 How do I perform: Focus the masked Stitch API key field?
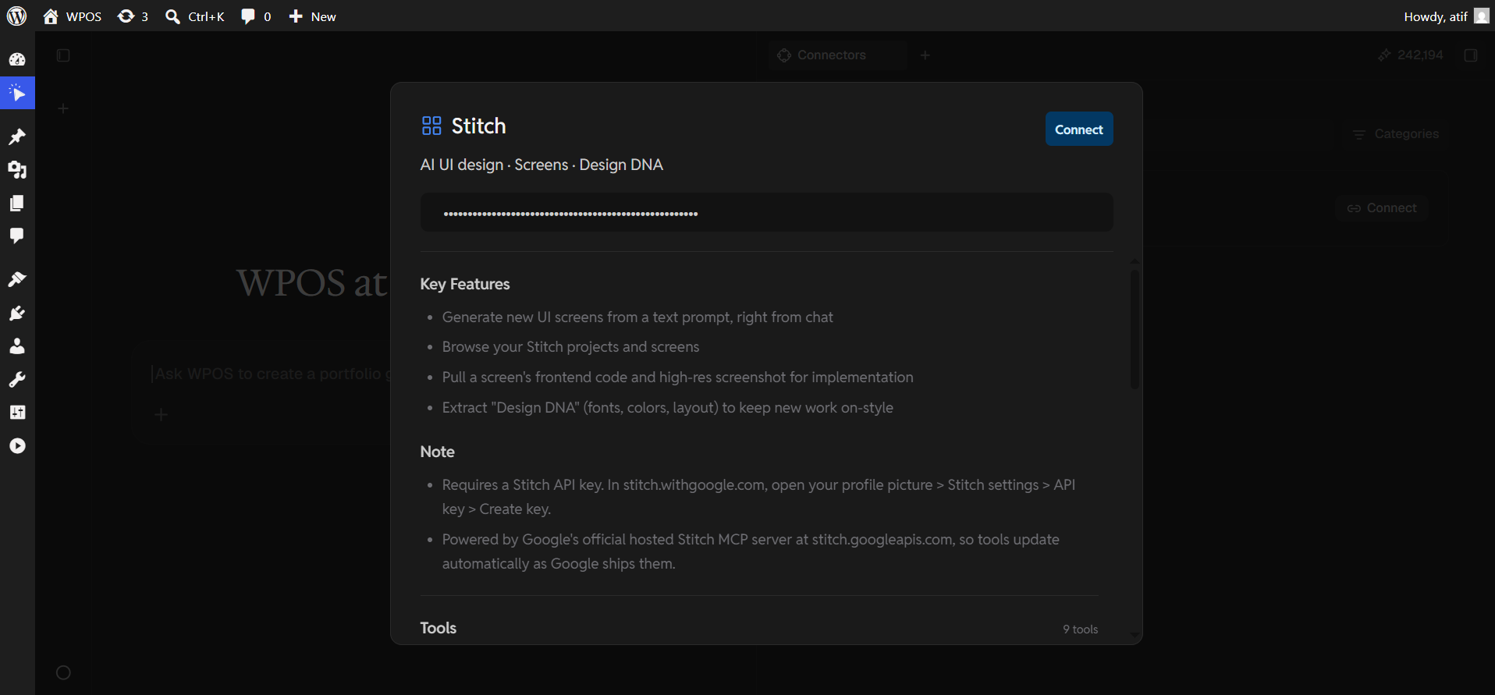click(766, 213)
